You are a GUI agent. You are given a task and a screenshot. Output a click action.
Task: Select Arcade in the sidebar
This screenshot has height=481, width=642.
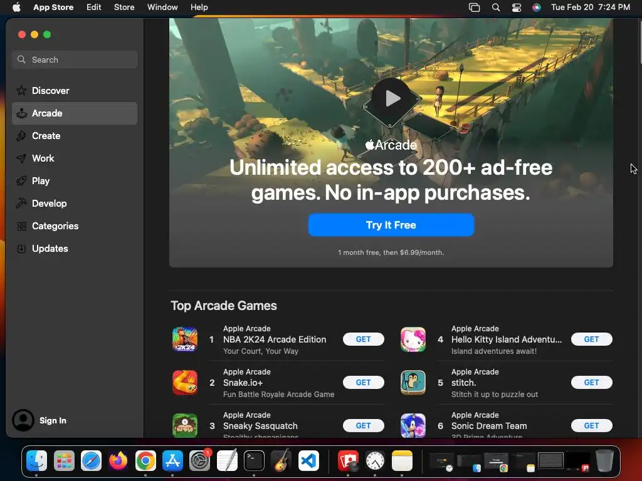pos(75,113)
